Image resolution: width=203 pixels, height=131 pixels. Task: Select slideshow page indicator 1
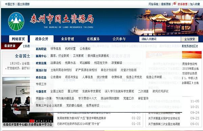pyautogui.click(x=32, y=121)
